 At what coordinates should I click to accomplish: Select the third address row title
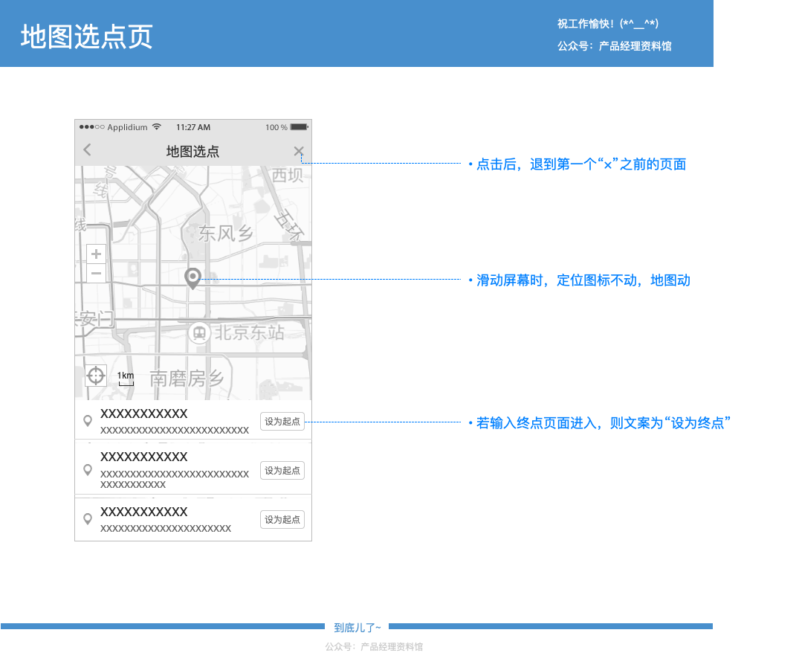pos(143,512)
